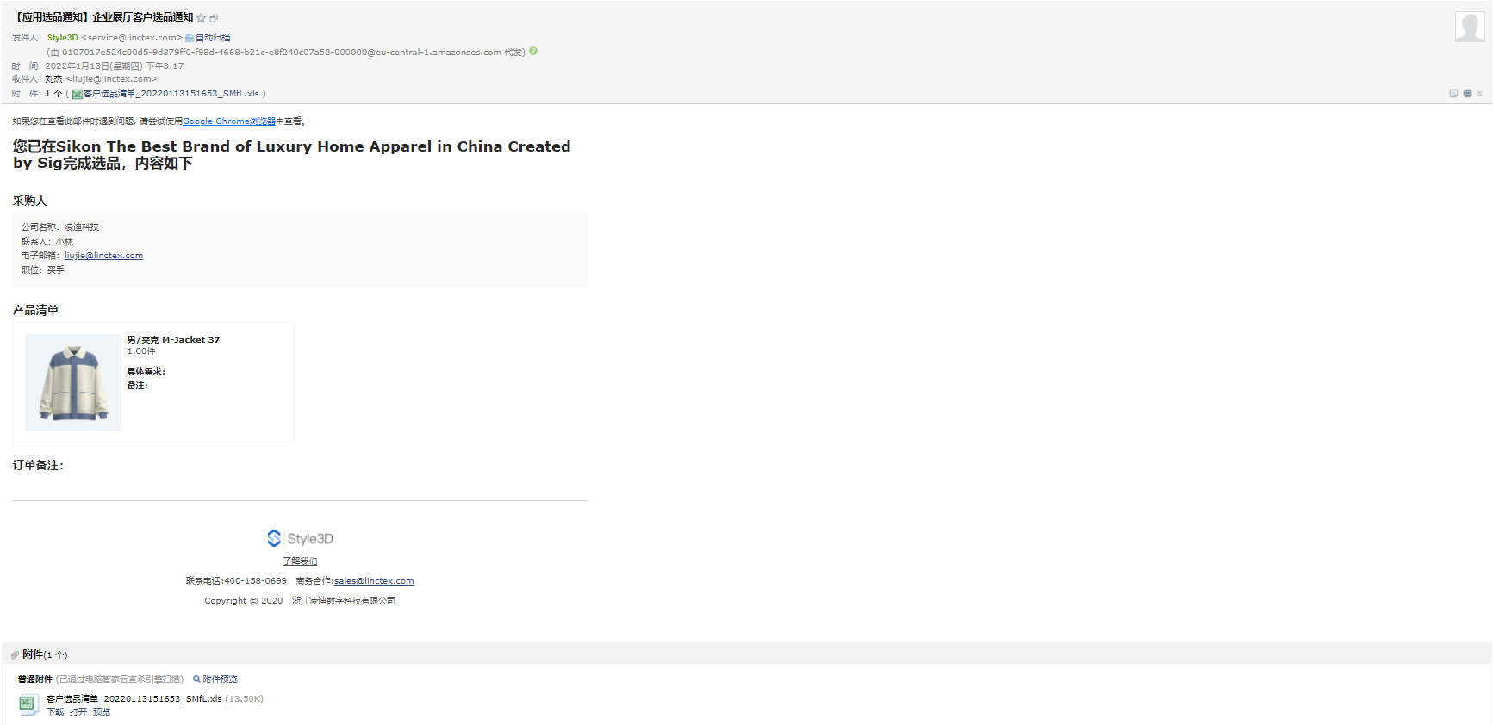Image resolution: width=1493 pixels, height=725 pixels.
Task: Click the xls attachment icon in header
Action: click(78, 94)
